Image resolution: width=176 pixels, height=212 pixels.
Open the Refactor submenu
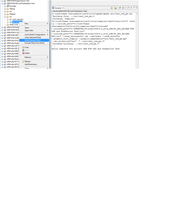[x=34, y=57]
